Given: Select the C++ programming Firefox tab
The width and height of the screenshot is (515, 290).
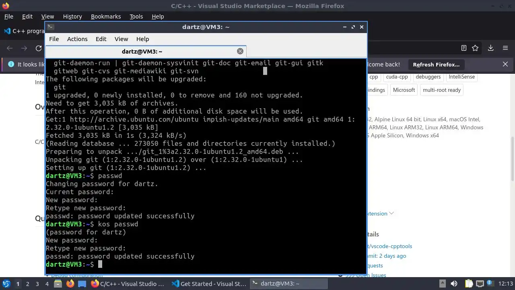Looking at the screenshot, I should click(x=24, y=31).
